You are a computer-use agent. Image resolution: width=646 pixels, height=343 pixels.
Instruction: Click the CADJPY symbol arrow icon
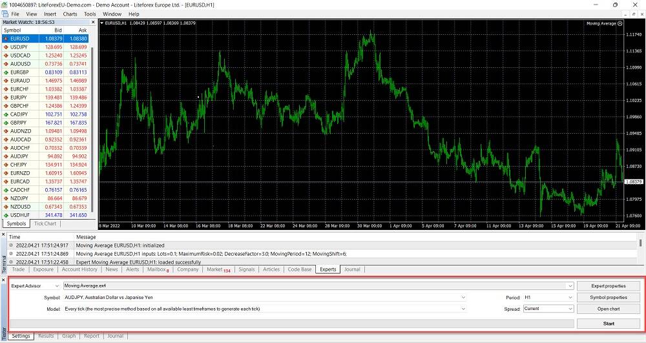coord(6,114)
